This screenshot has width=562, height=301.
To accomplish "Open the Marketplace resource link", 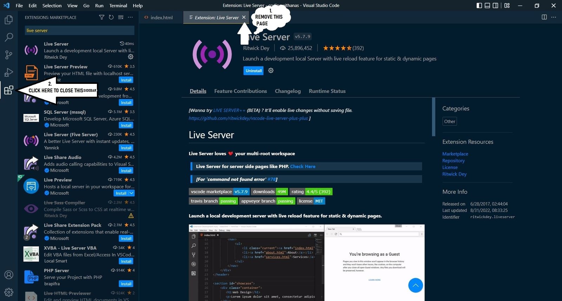I will coord(455,154).
